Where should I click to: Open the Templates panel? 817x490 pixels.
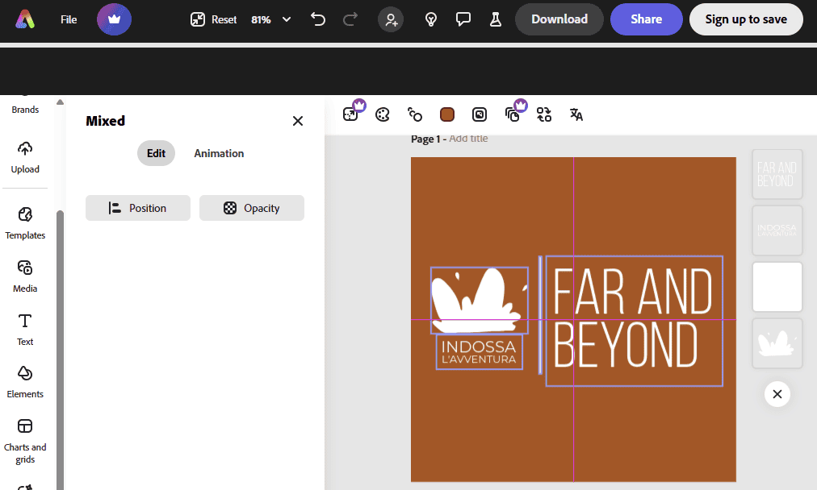coord(25,223)
